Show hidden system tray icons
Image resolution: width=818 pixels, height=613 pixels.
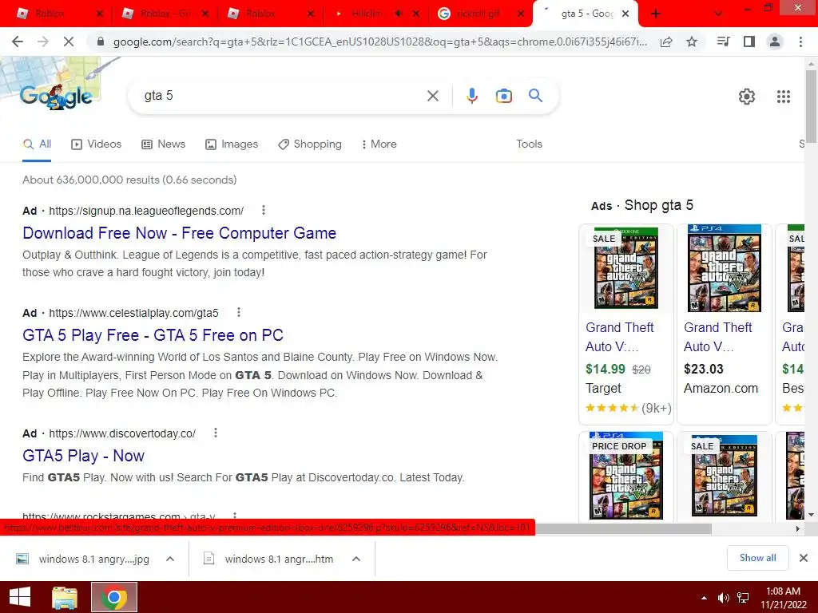[705, 598]
